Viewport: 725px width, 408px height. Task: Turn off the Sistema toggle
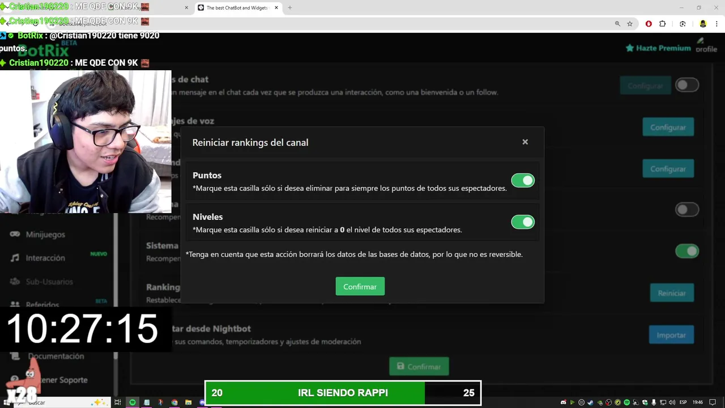pos(687,251)
